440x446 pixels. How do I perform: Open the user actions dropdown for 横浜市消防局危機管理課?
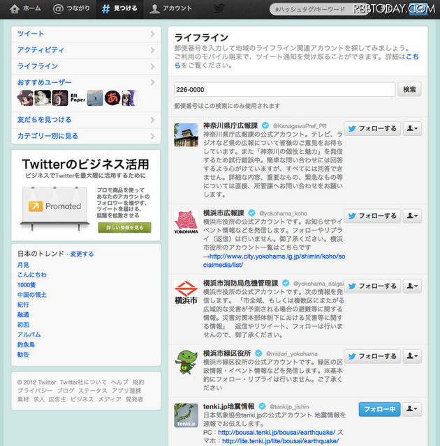tap(412, 286)
